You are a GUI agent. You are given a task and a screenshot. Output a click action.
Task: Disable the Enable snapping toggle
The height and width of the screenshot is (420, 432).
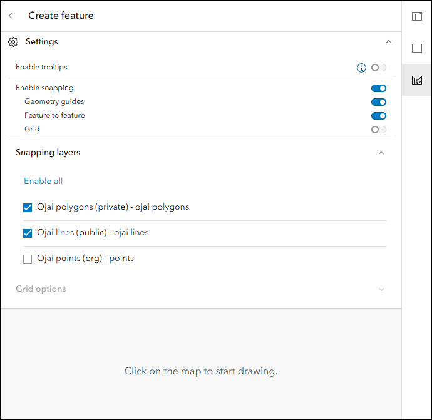coord(378,88)
